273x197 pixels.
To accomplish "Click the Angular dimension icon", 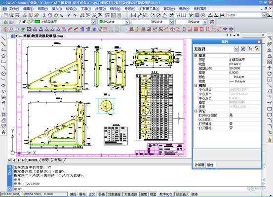I will click(164, 15).
